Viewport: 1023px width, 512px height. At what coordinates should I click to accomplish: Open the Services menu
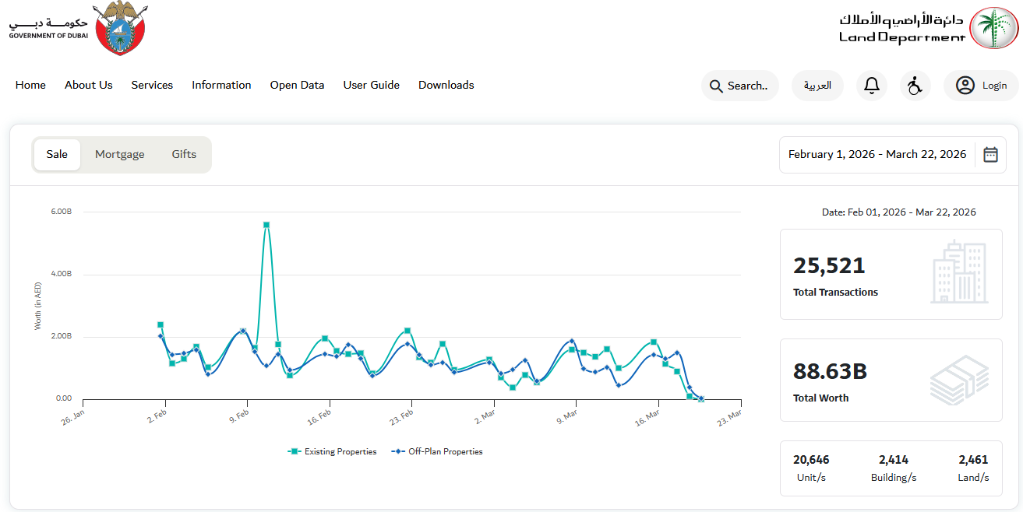152,86
